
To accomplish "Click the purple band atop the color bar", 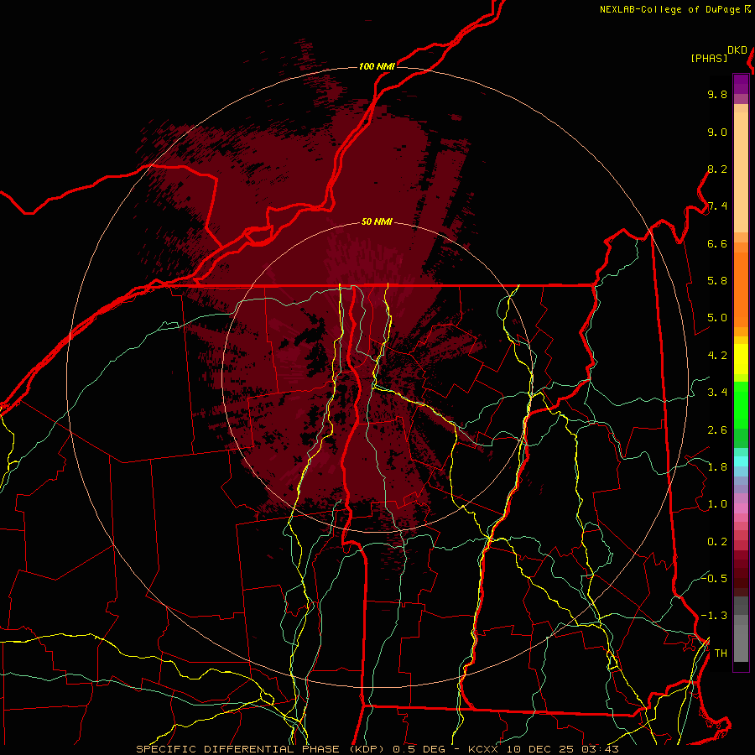I will pos(741,84).
